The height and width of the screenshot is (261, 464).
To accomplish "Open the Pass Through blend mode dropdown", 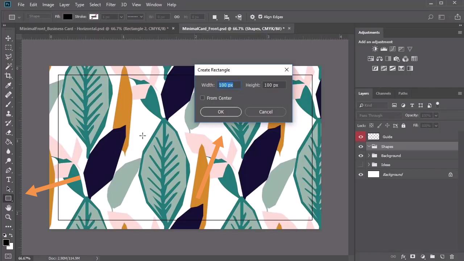I will pyautogui.click(x=379, y=115).
